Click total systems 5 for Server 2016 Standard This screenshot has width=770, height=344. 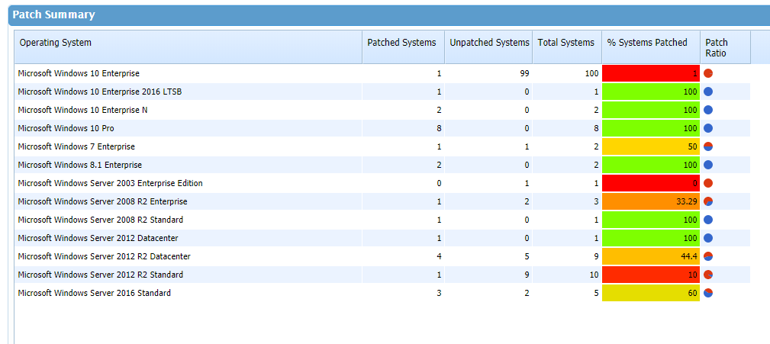tap(596, 293)
